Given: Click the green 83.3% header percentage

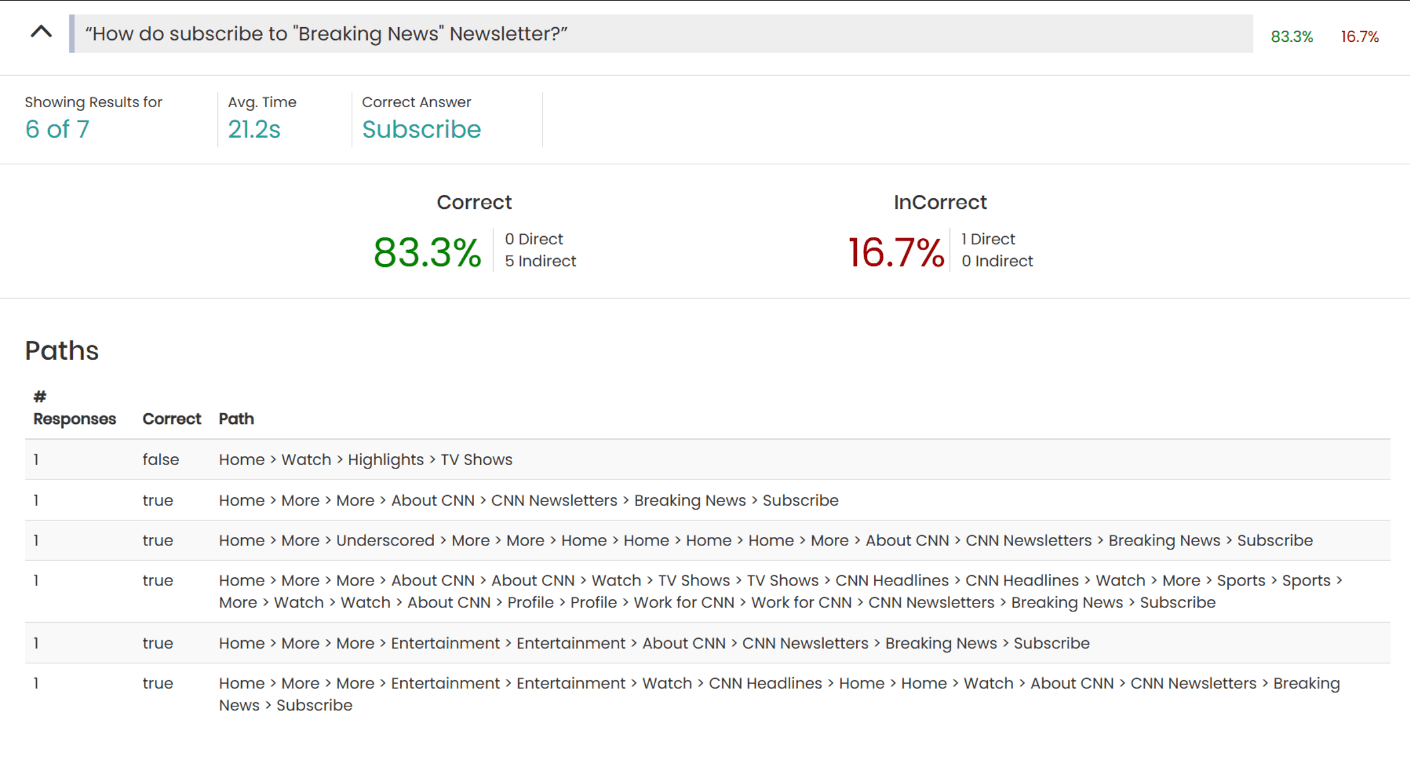Looking at the screenshot, I should point(1291,37).
